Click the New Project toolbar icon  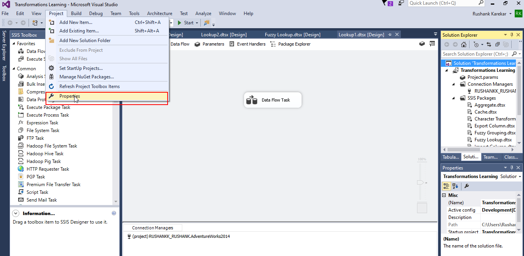coord(35,23)
